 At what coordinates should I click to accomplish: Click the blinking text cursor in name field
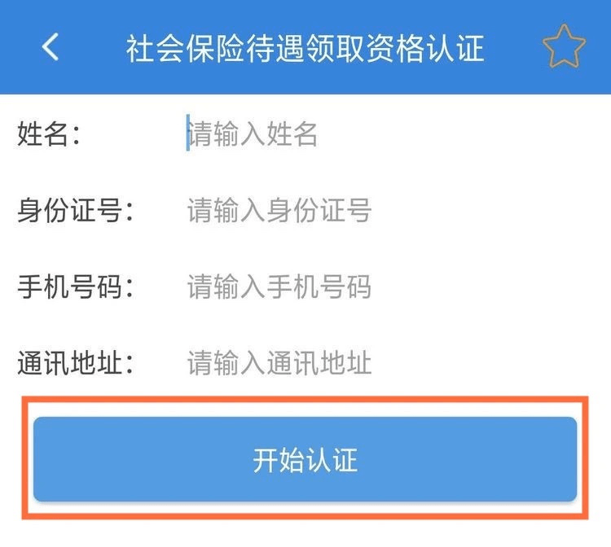coord(187,133)
